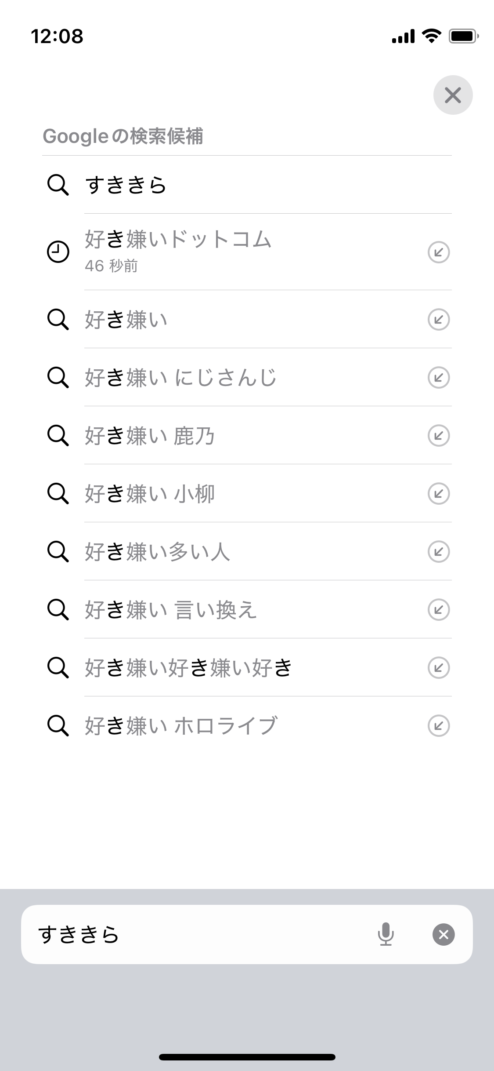Tap fill-in arrow for 好き嫌い 鹿乃

click(438, 435)
